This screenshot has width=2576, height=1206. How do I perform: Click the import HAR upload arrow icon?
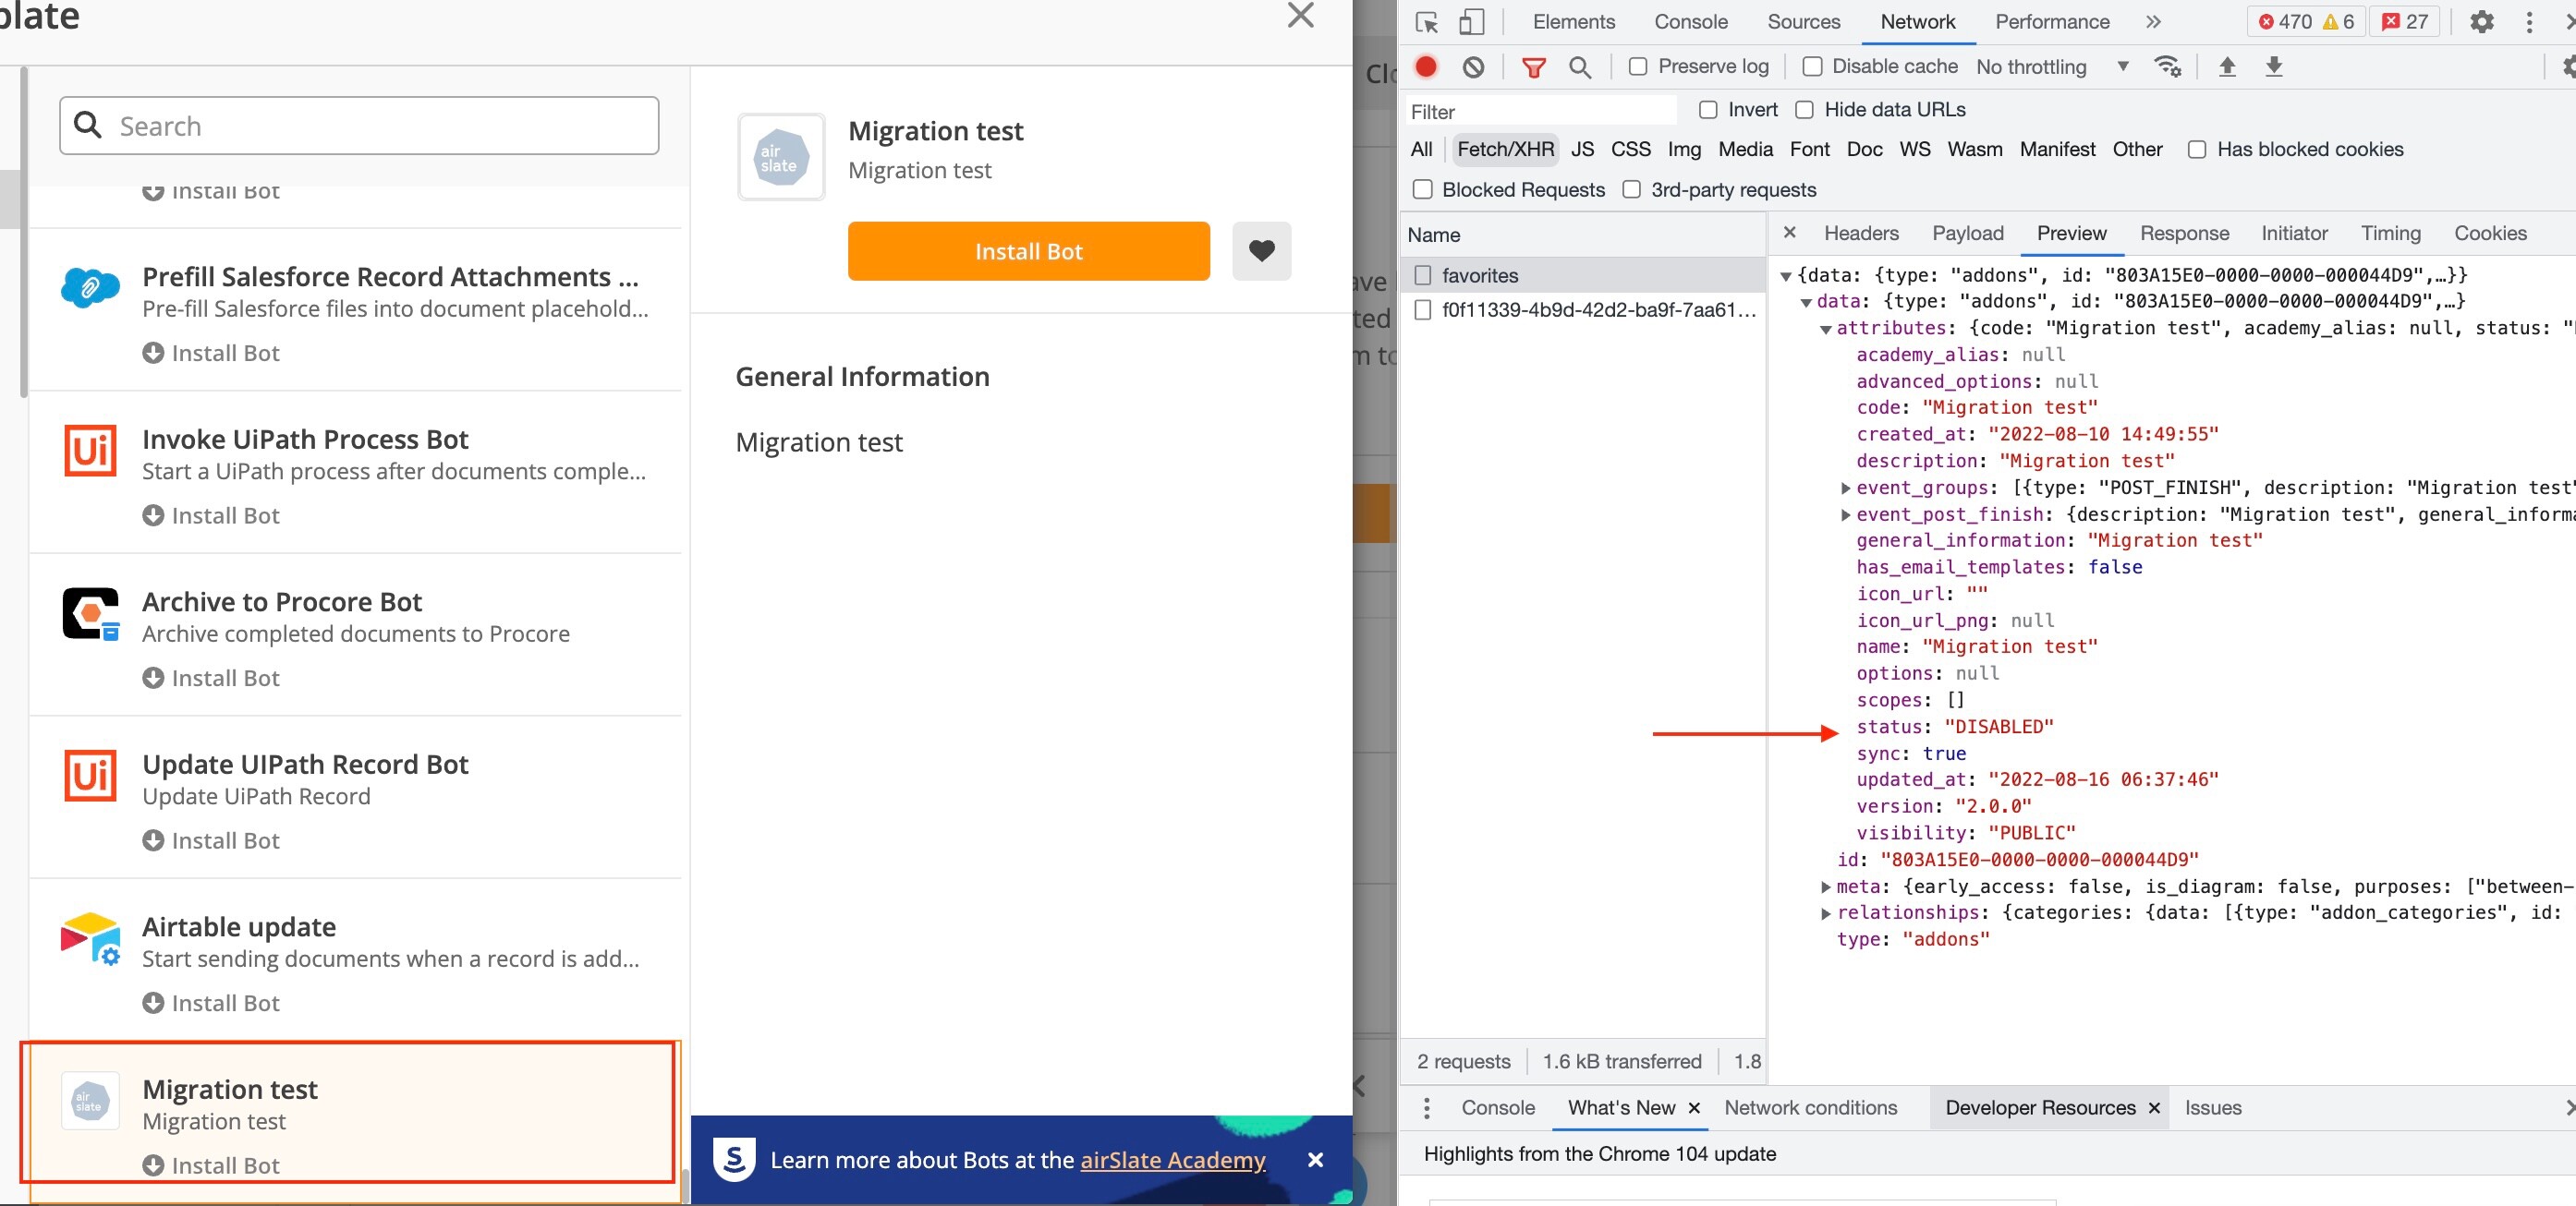point(2227,66)
